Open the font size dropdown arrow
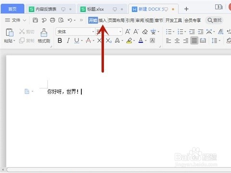Image resolution: width=231 pixels, height=173 pixels. (x=120, y=32)
